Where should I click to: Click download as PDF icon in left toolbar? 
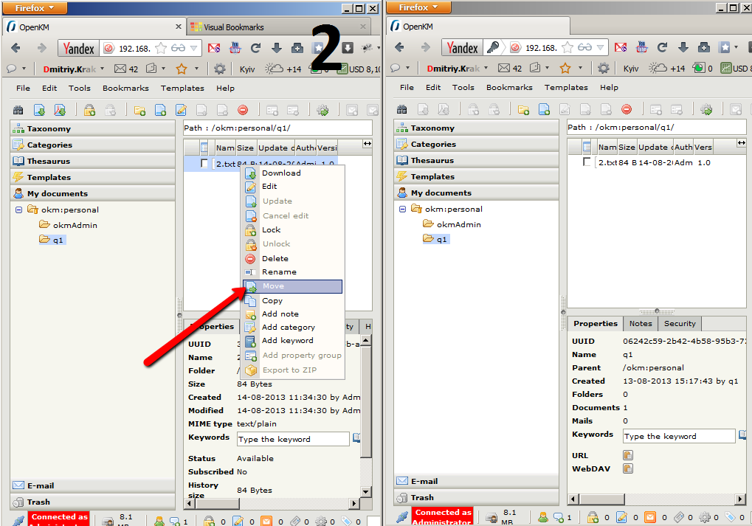[x=61, y=111]
